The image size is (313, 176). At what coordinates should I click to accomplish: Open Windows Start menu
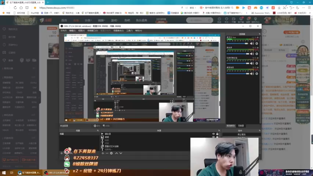coord(4,172)
